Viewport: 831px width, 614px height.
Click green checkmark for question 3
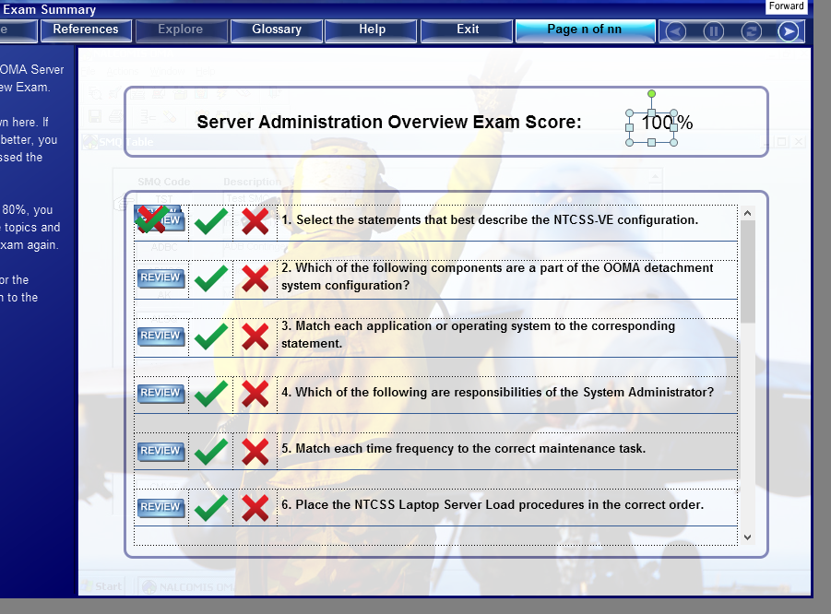point(211,337)
